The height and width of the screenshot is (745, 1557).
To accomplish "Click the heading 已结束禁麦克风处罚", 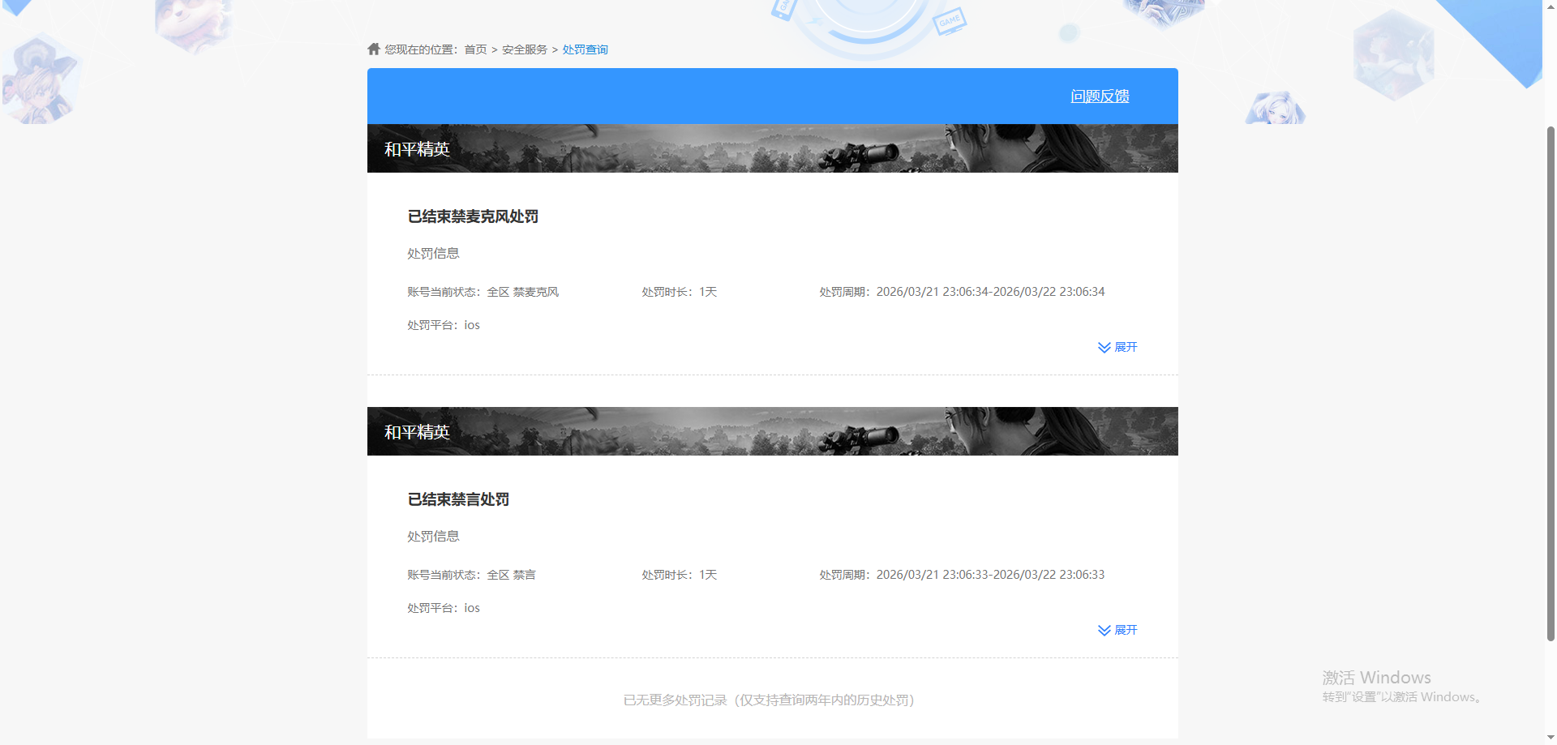I will click(x=473, y=216).
